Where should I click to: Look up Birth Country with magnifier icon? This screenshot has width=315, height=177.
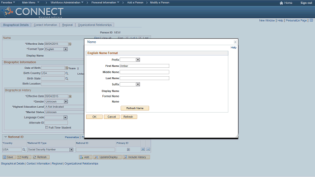click(67, 73)
